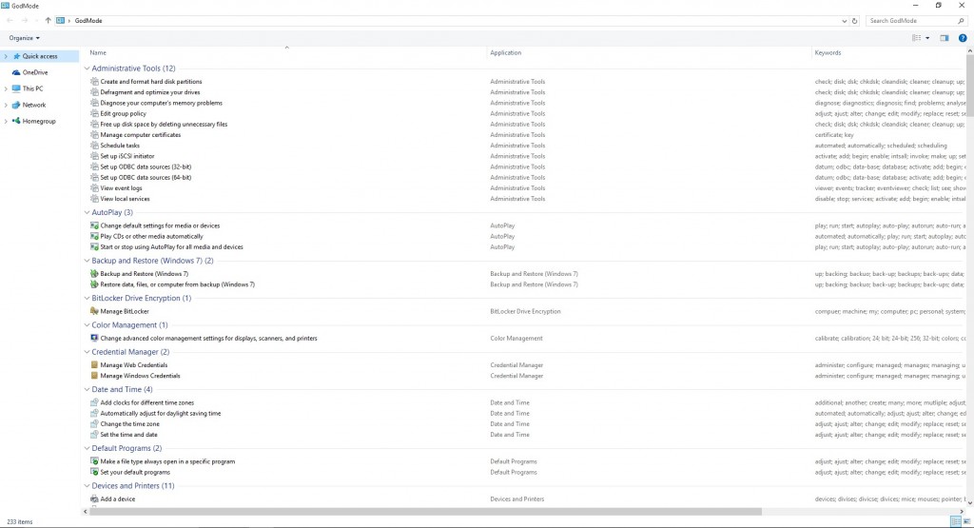Toggle the preview pane icon

(x=945, y=38)
